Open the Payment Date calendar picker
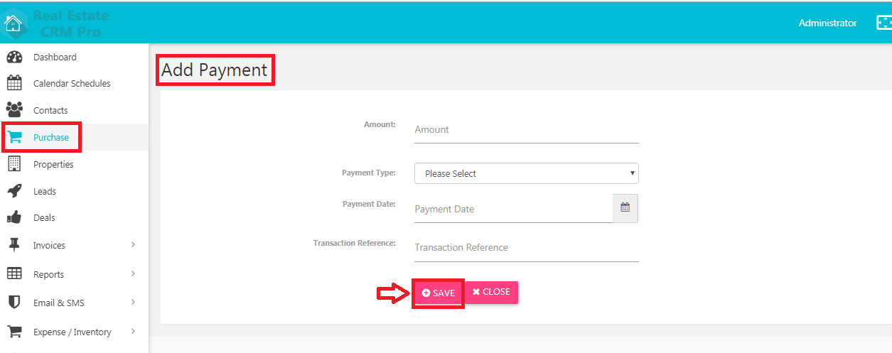The width and height of the screenshot is (892, 353). [625, 208]
